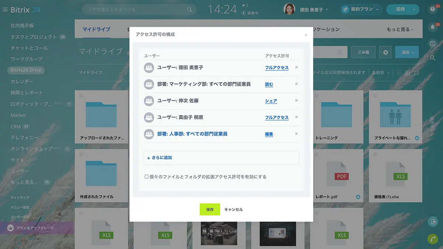Click the crown icon on プランをアップグレード

pyautogui.click(x=11, y=228)
